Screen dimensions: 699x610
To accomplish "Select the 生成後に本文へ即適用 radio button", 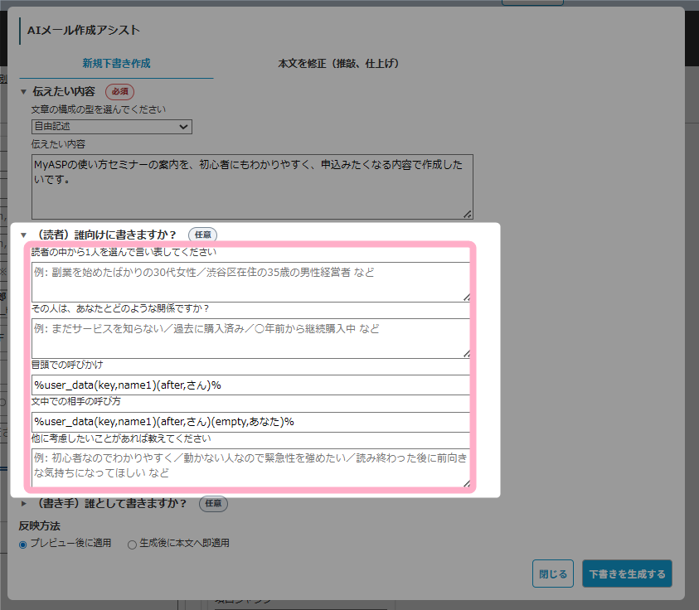I will pos(132,545).
